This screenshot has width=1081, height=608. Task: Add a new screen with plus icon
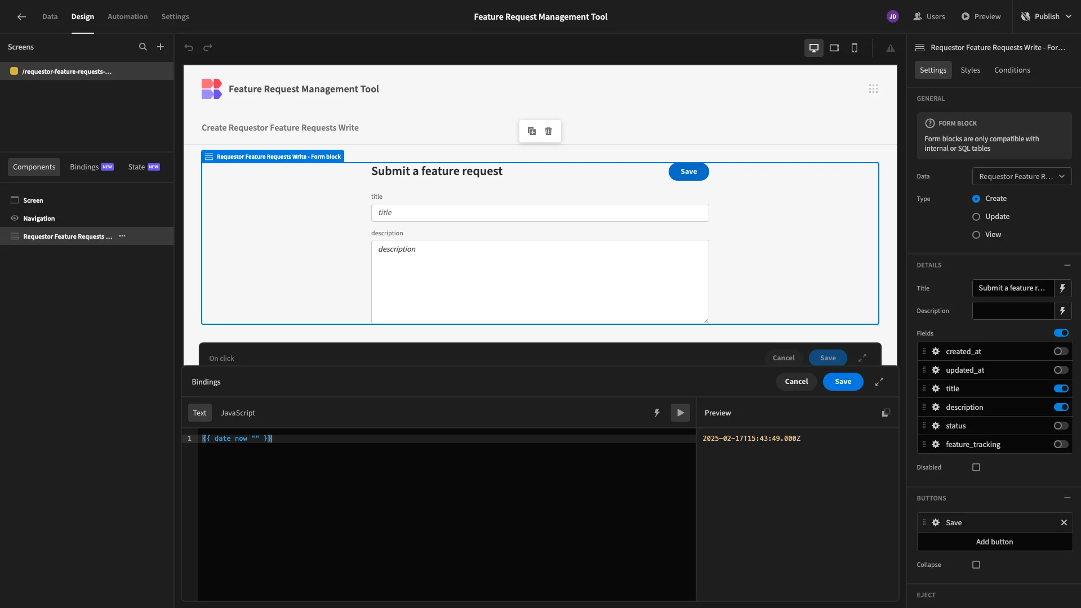click(161, 47)
